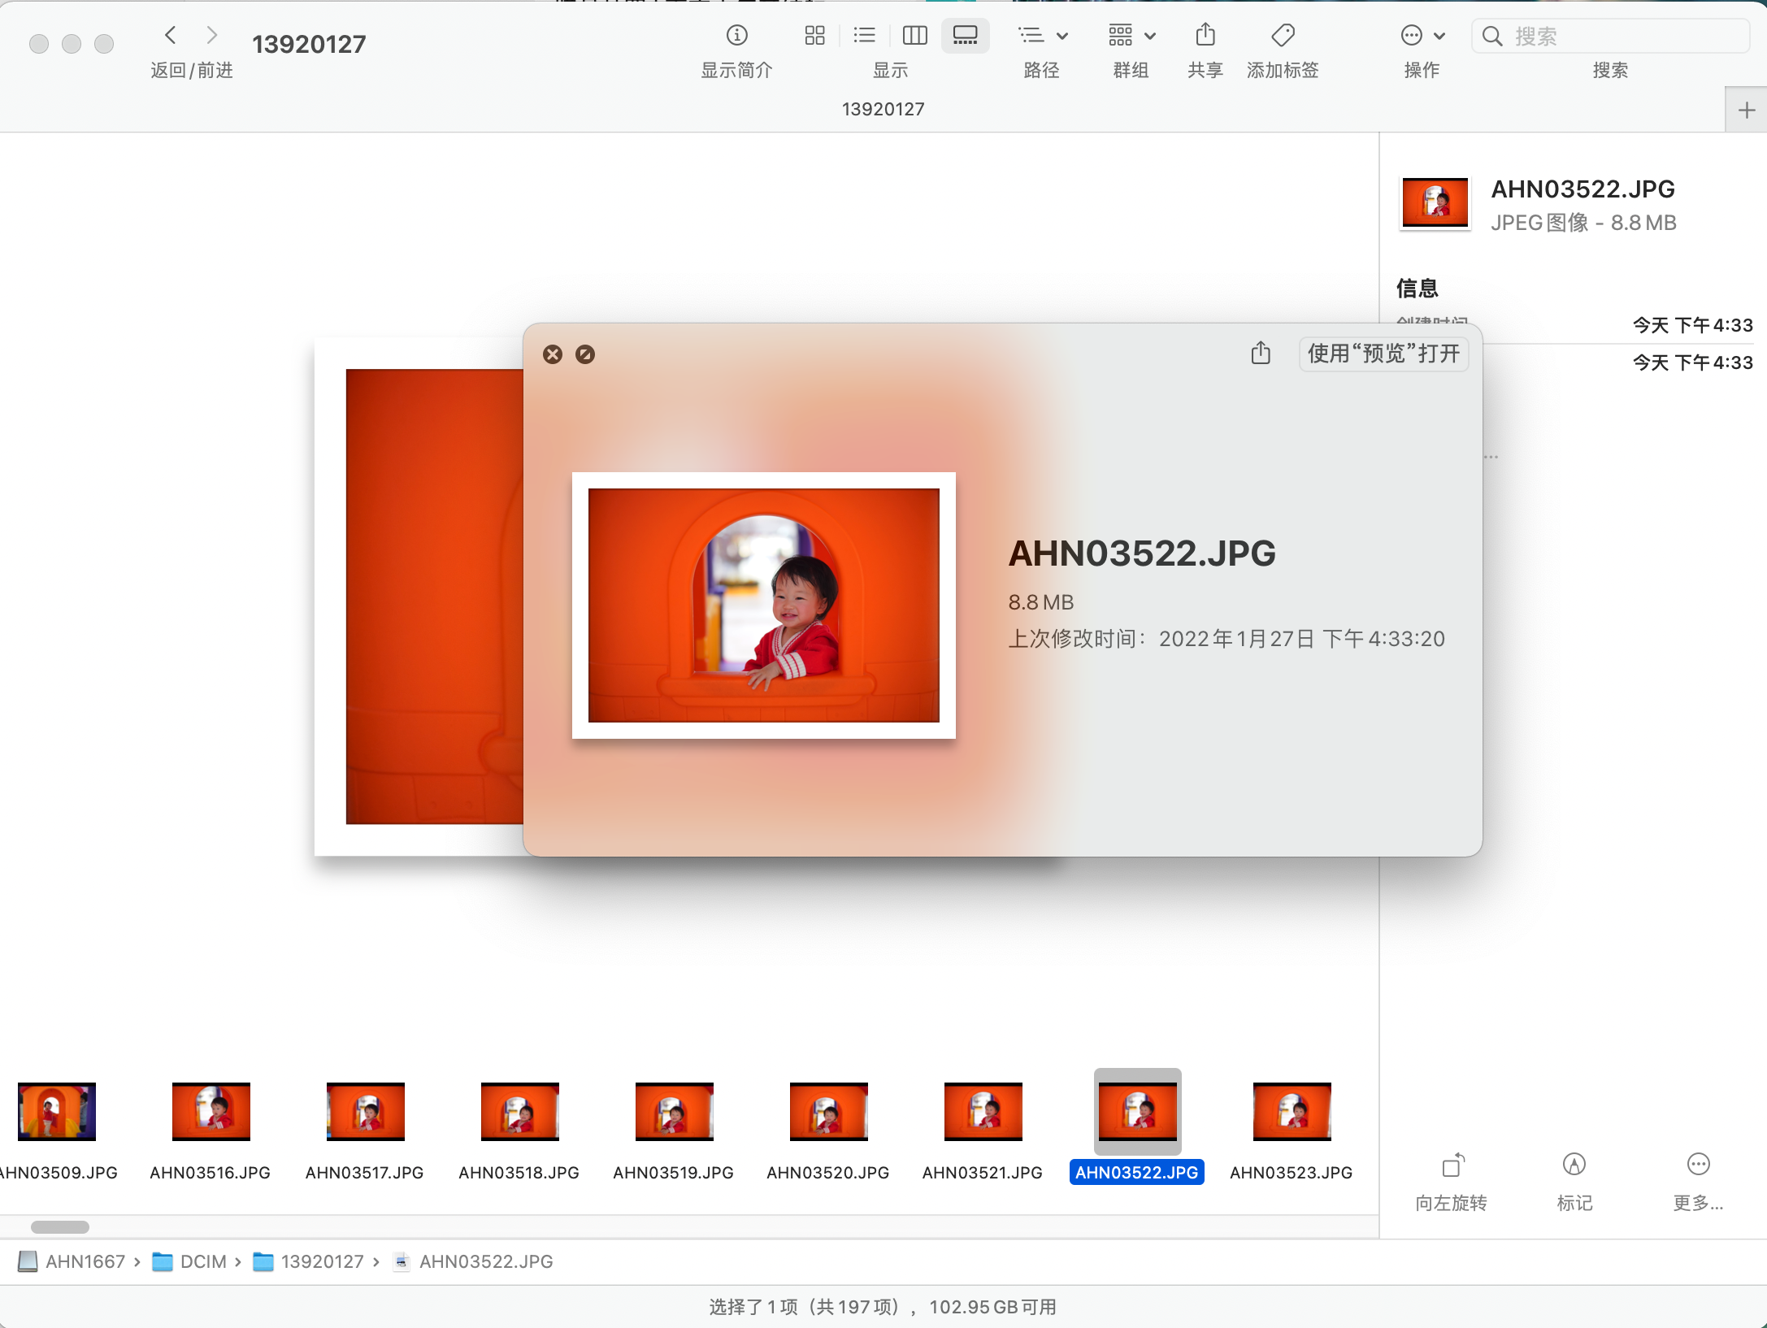Click the horizontal thumbnail scrollbar
The width and height of the screenshot is (1767, 1328).
(x=60, y=1226)
